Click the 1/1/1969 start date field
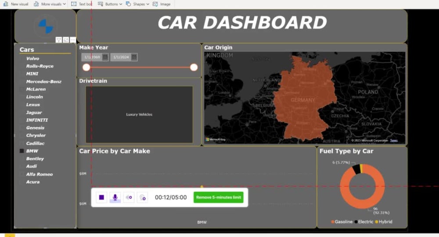This screenshot has height=237, width=439. pyautogui.click(x=92, y=57)
